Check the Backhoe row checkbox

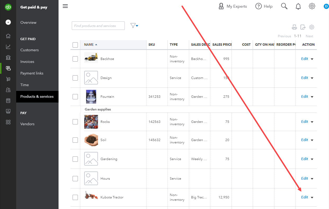[x=75, y=59]
